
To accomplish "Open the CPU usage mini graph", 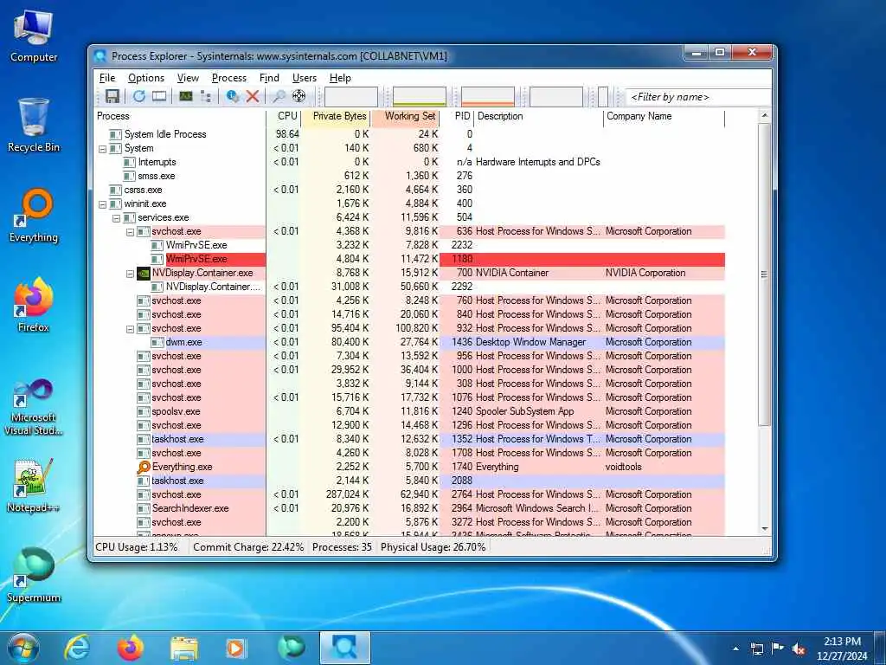I will pyautogui.click(x=351, y=97).
